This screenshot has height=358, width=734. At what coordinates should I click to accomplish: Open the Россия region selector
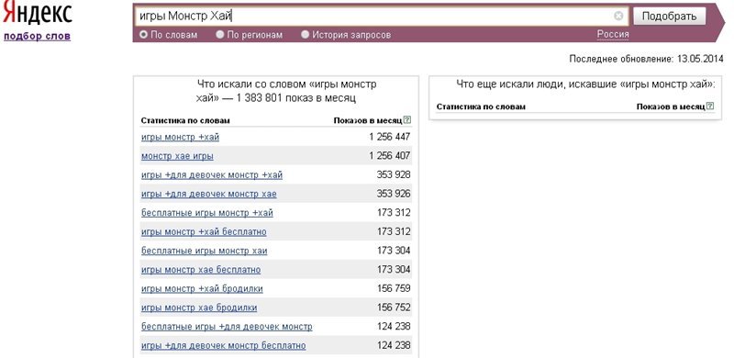[x=613, y=34]
